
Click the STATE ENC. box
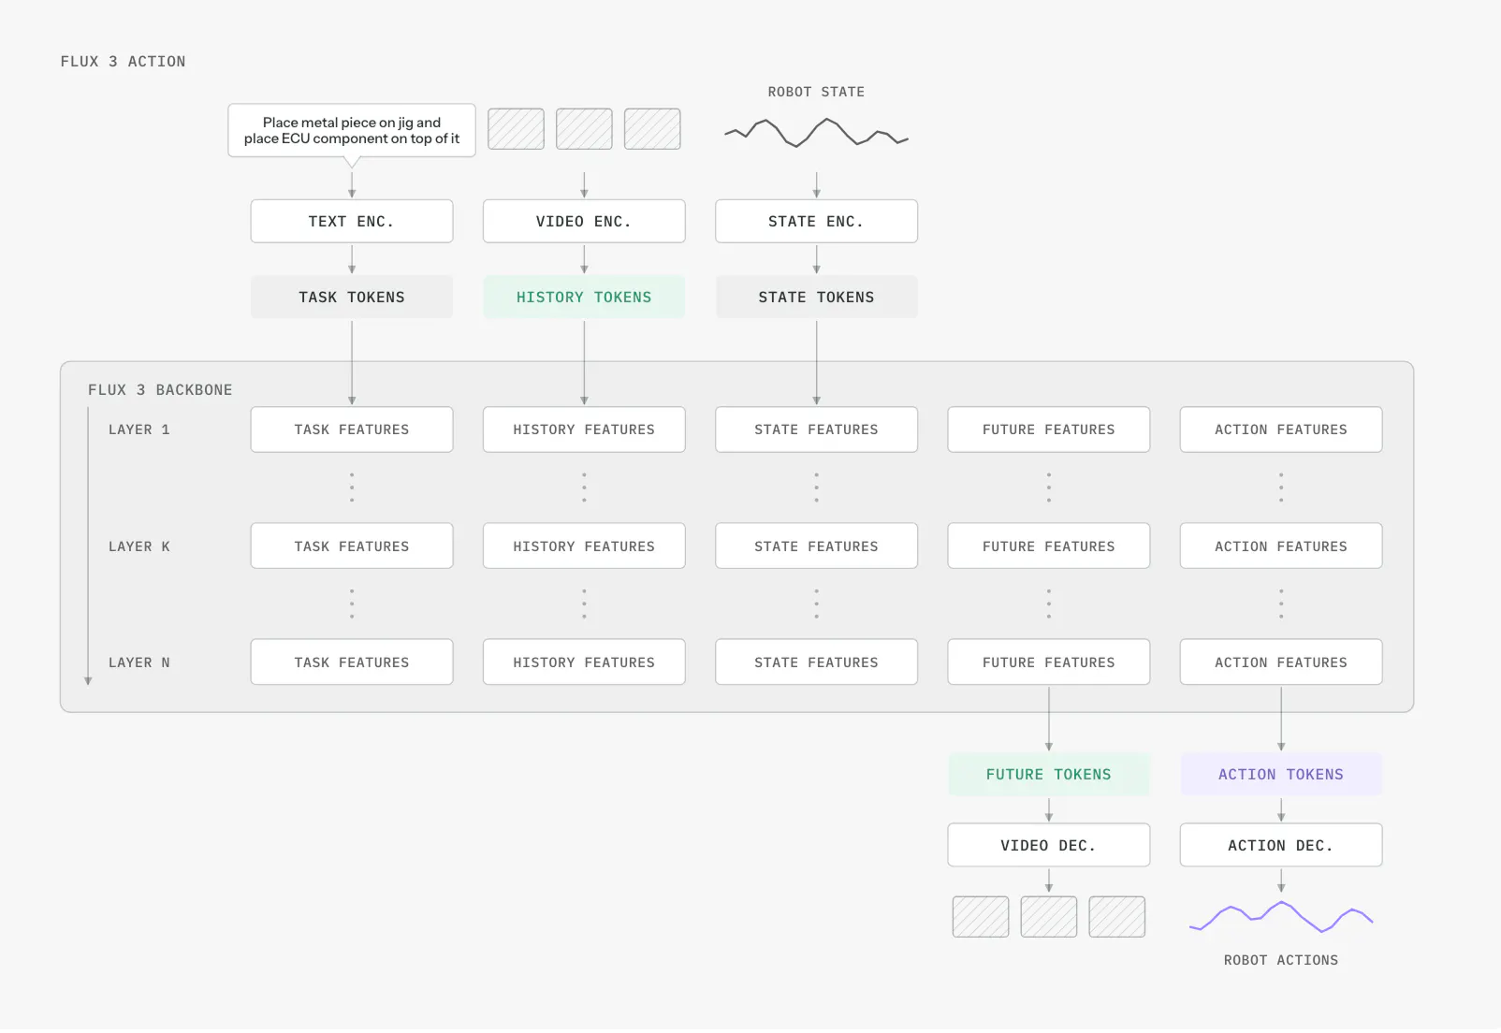pos(816,222)
